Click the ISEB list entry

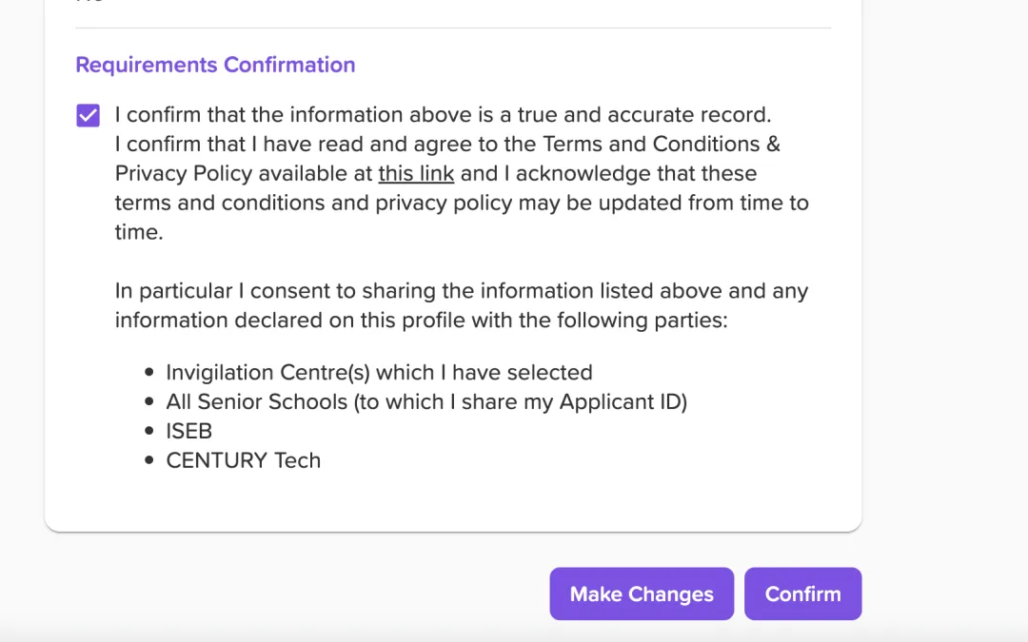(x=189, y=432)
